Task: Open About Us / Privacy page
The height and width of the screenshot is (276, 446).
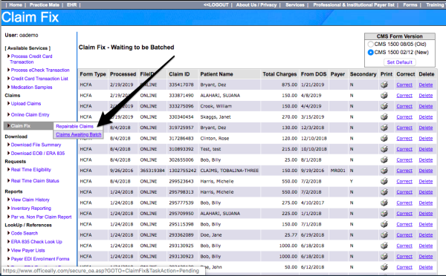Action: [256, 5]
